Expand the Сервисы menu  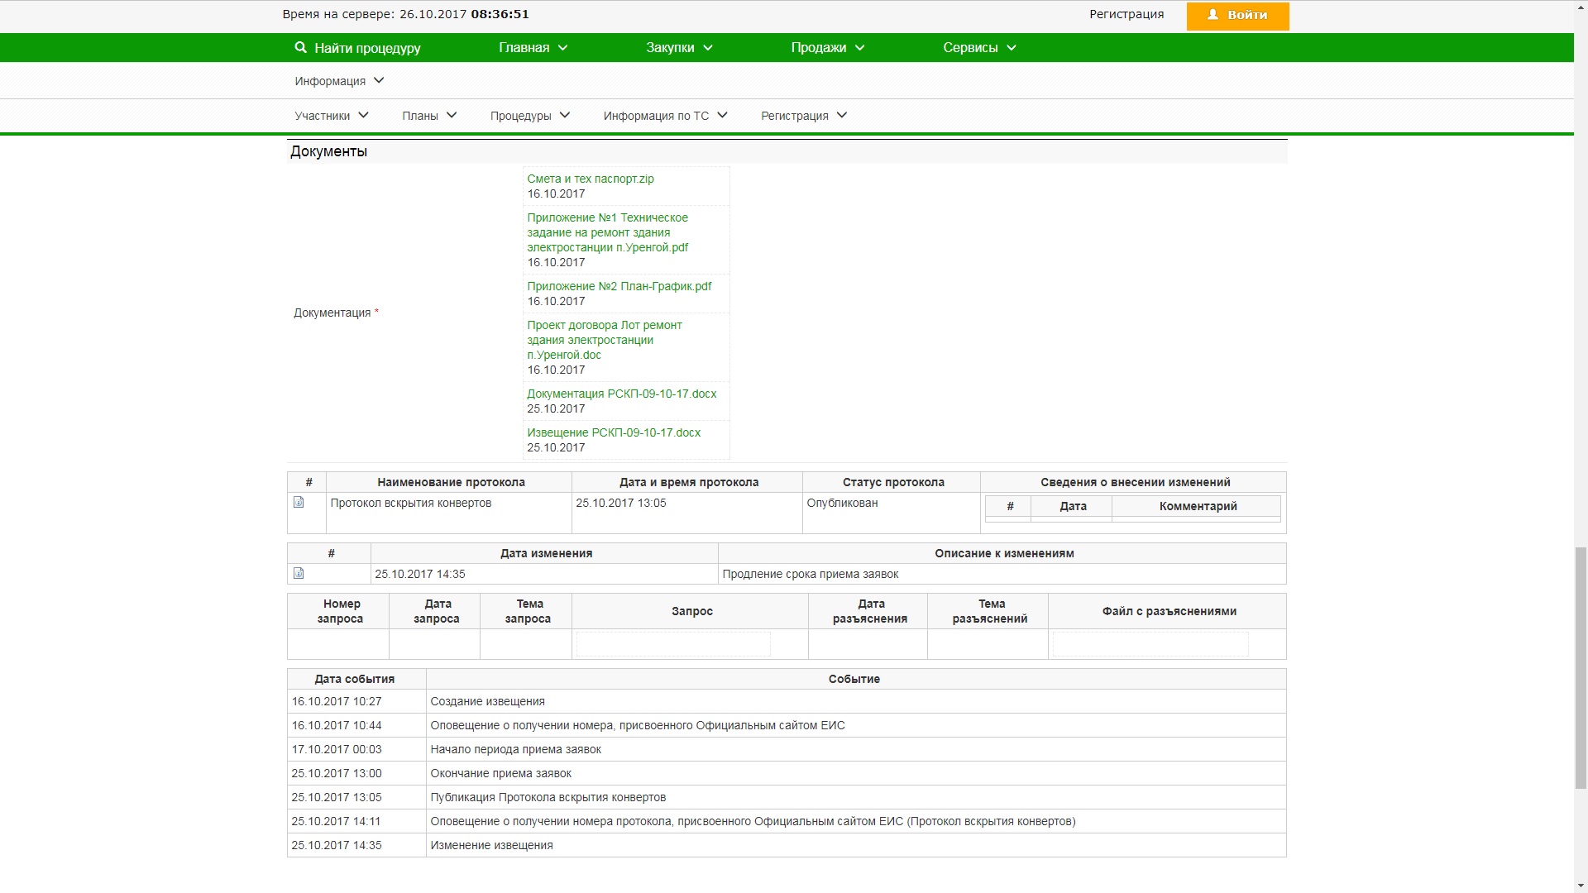pyautogui.click(x=979, y=48)
